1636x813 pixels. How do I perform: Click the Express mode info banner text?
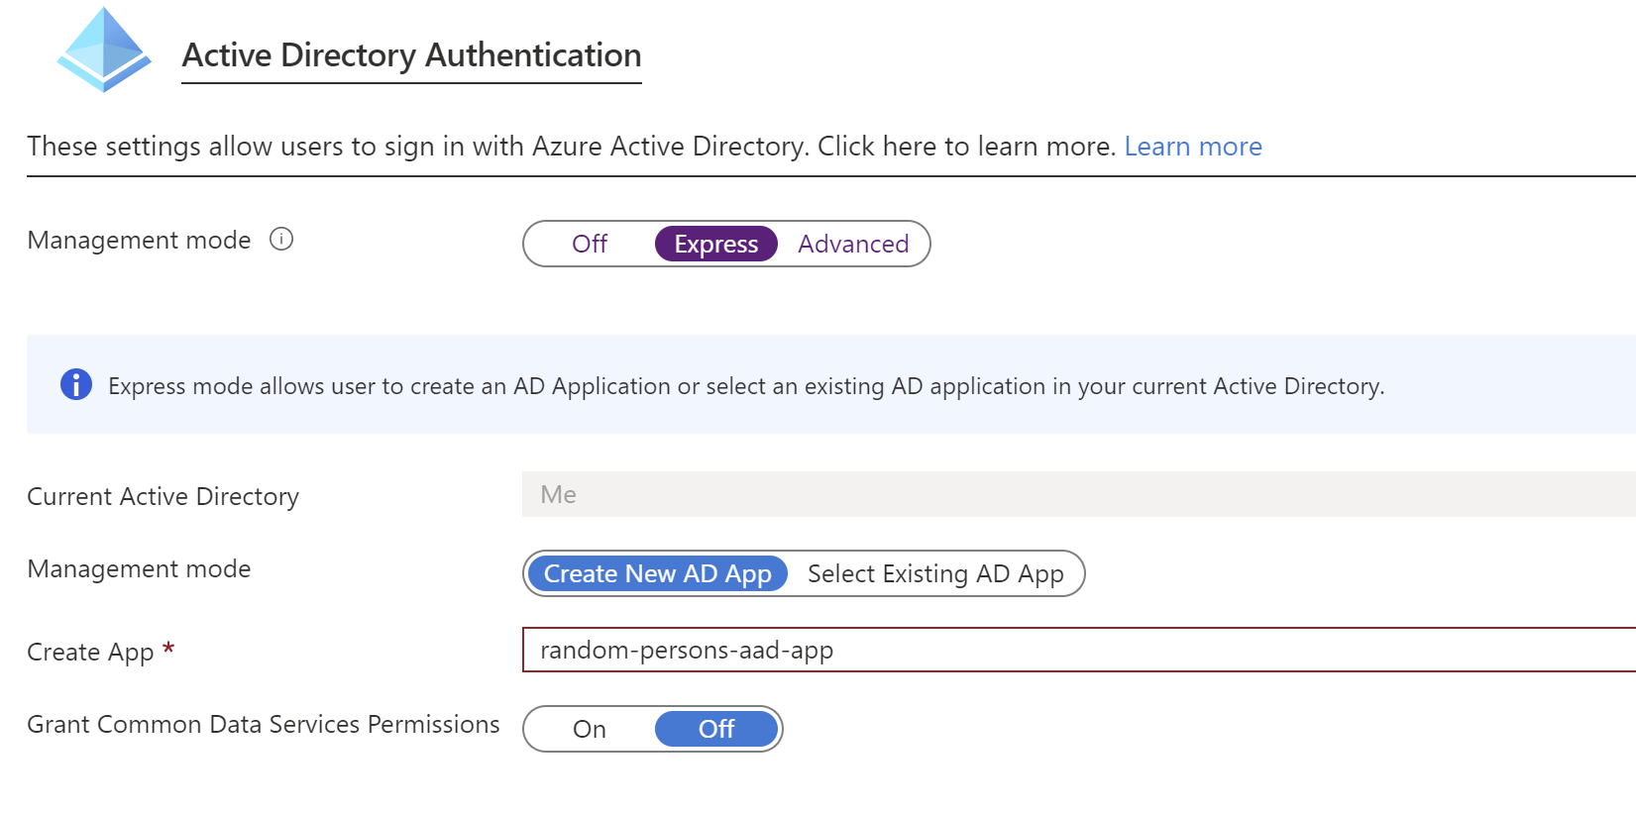pos(746,386)
